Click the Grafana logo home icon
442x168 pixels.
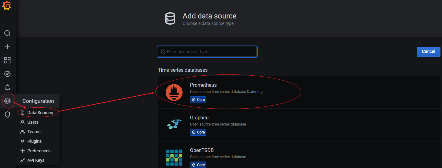7,6
